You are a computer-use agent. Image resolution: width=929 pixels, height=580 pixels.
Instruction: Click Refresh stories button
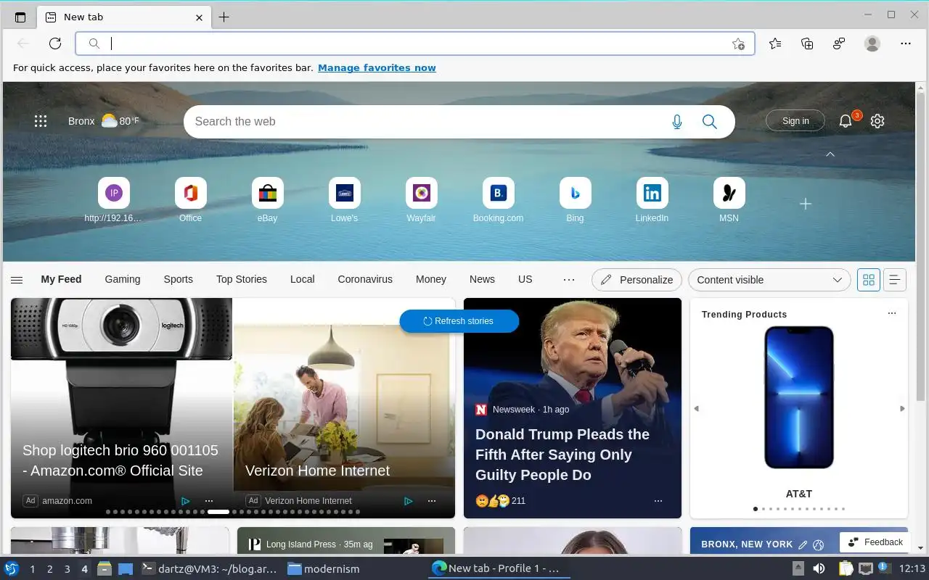[459, 321]
